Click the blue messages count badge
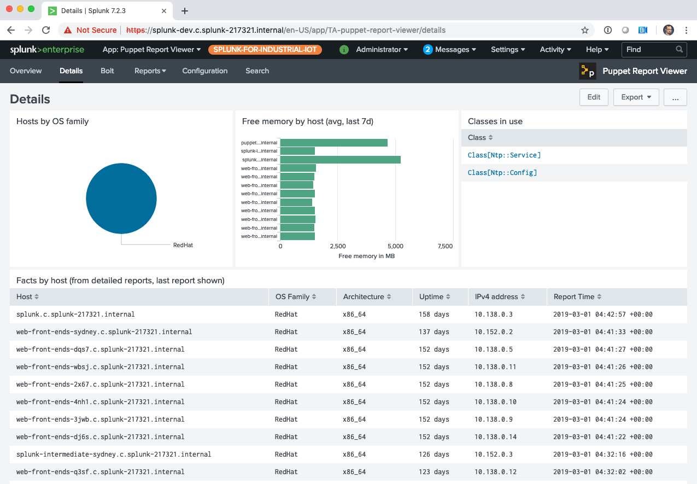697x484 pixels. [427, 49]
